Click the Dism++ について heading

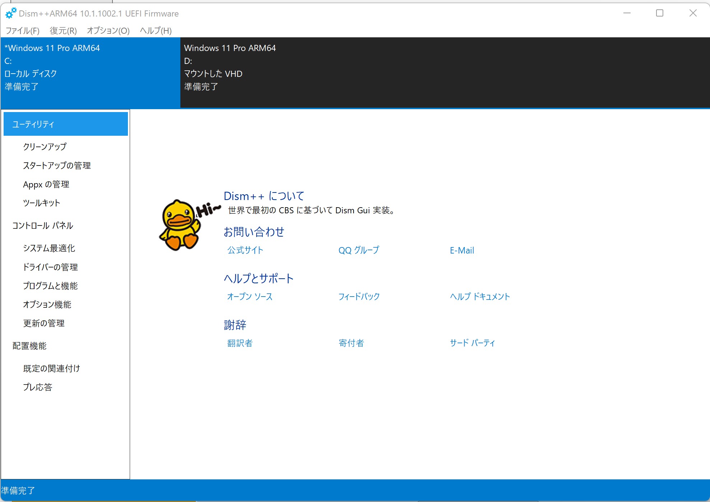pyautogui.click(x=264, y=196)
